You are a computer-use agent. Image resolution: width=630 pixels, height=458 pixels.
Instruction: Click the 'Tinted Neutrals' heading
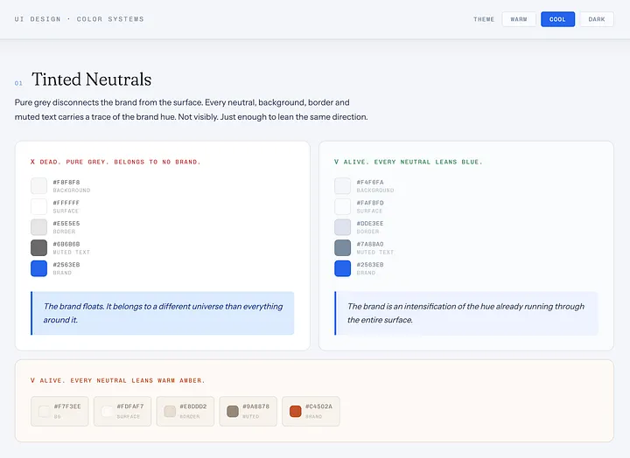[x=92, y=80]
